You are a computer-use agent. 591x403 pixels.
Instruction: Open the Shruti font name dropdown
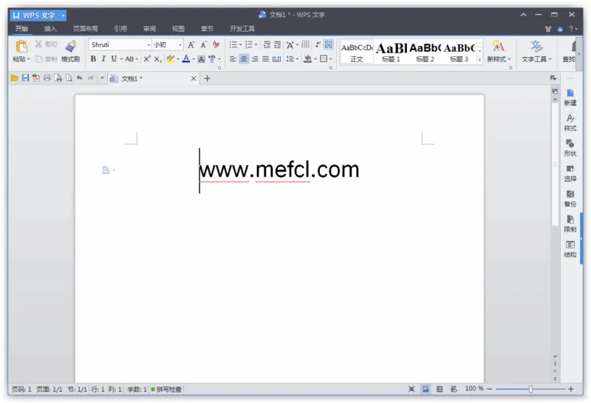point(148,45)
